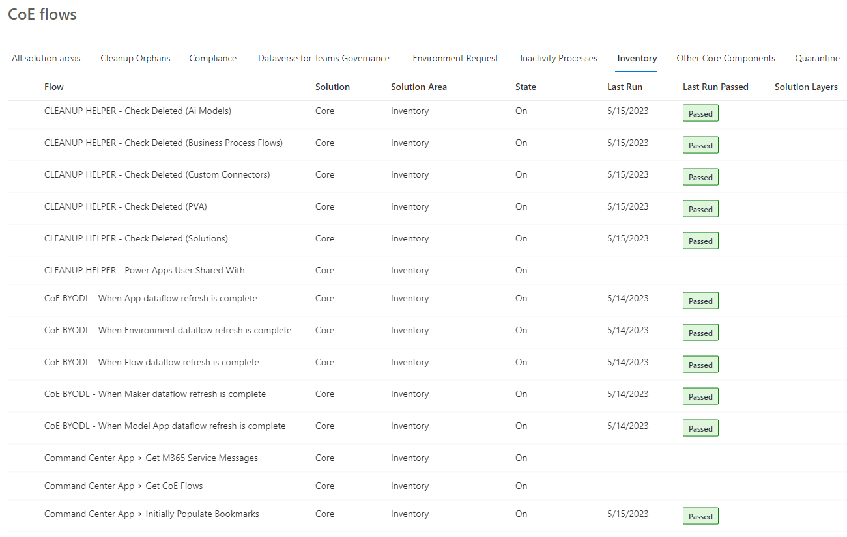Click the CoE flows page title

coord(42,14)
